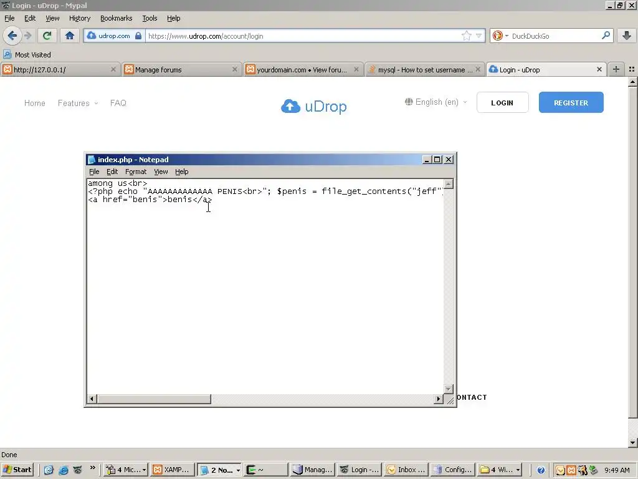Open Notepad's File menu

tap(94, 172)
